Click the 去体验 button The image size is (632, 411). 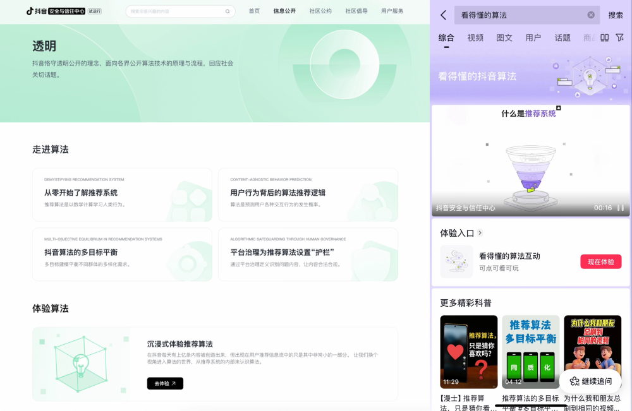pyautogui.click(x=164, y=383)
